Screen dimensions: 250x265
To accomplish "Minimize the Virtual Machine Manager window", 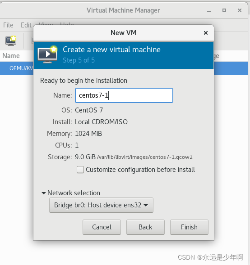I will (209, 11).
